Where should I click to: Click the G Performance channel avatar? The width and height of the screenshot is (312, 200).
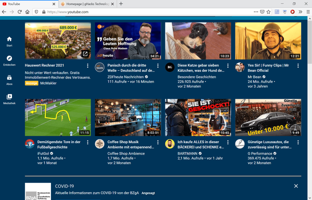[240, 144]
